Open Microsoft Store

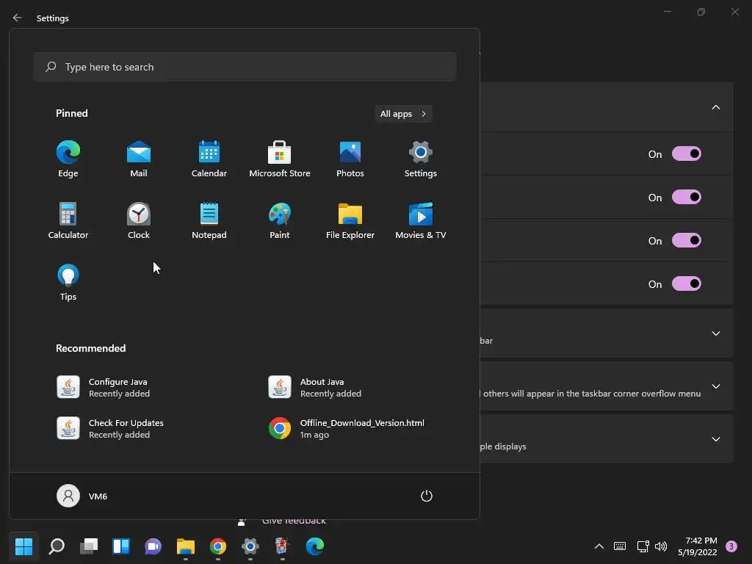(280, 159)
